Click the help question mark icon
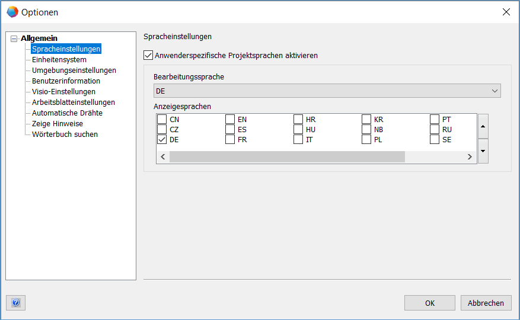Viewport: 520px width, 320px height. point(15,303)
